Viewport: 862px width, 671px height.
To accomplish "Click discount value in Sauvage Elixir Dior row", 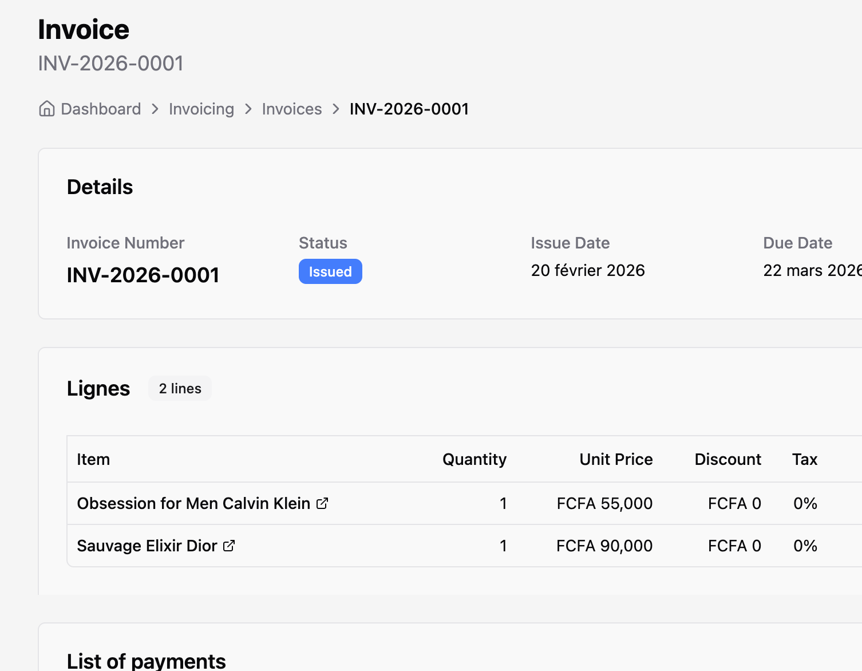I will pyautogui.click(x=734, y=546).
